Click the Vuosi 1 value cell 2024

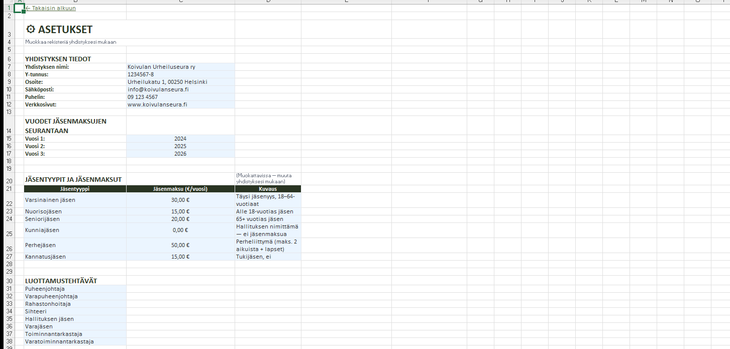pyautogui.click(x=180, y=139)
